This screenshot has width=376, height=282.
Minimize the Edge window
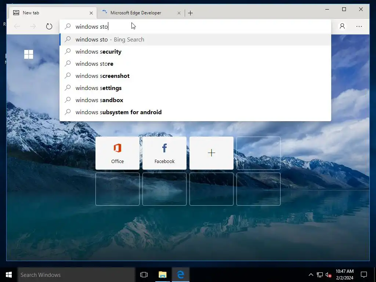tap(327, 9)
